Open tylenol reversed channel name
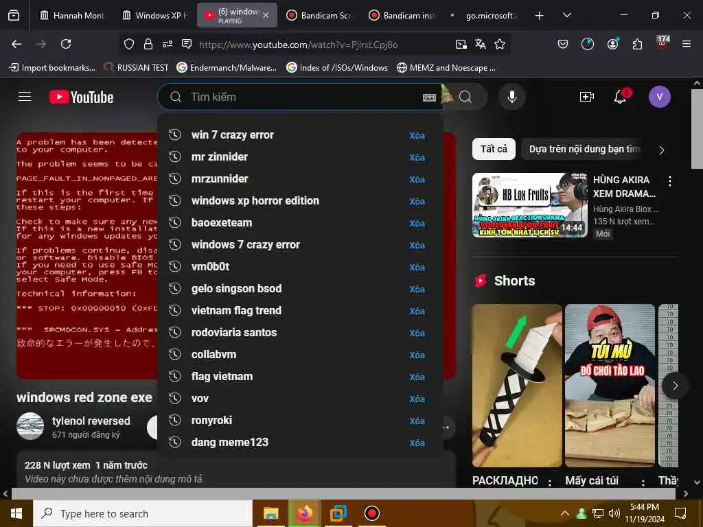This screenshot has height=527, width=703. click(91, 421)
